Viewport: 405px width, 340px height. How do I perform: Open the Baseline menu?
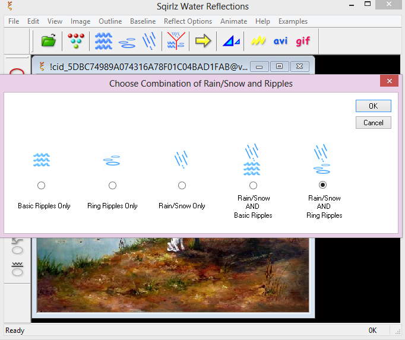coord(143,21)
